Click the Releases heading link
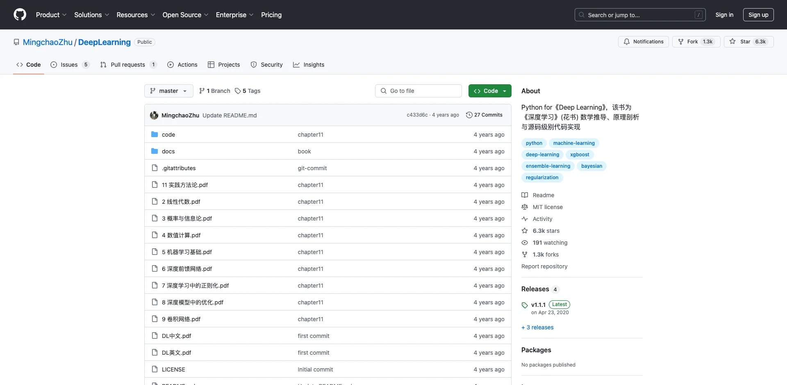 coord(535,289)
